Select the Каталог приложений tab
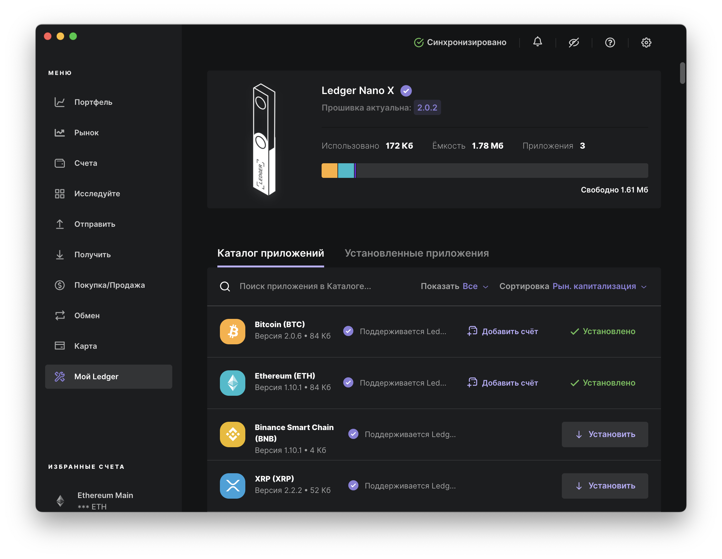 (x=270, y=253)
